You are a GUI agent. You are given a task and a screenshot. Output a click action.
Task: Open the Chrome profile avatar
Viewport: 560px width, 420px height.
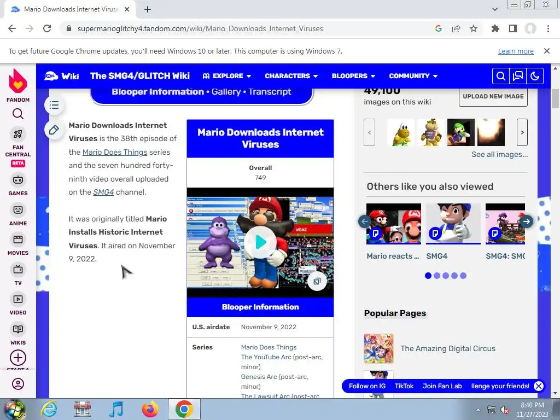click(530, 28)
